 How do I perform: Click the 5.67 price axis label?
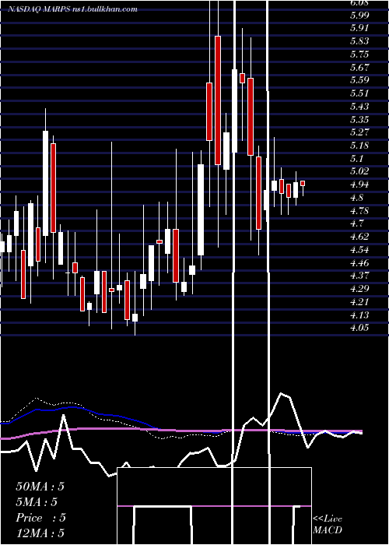click(359, 68)
